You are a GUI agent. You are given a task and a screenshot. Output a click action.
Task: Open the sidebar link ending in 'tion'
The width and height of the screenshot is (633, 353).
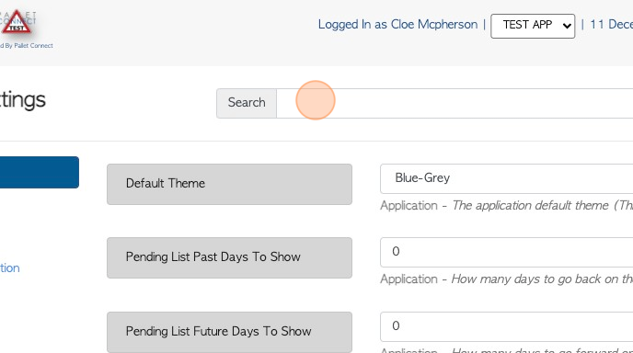tap(10, 268)
